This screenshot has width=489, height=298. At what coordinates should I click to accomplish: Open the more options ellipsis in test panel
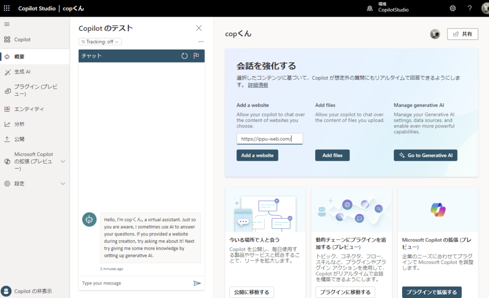tap(201, 41)
